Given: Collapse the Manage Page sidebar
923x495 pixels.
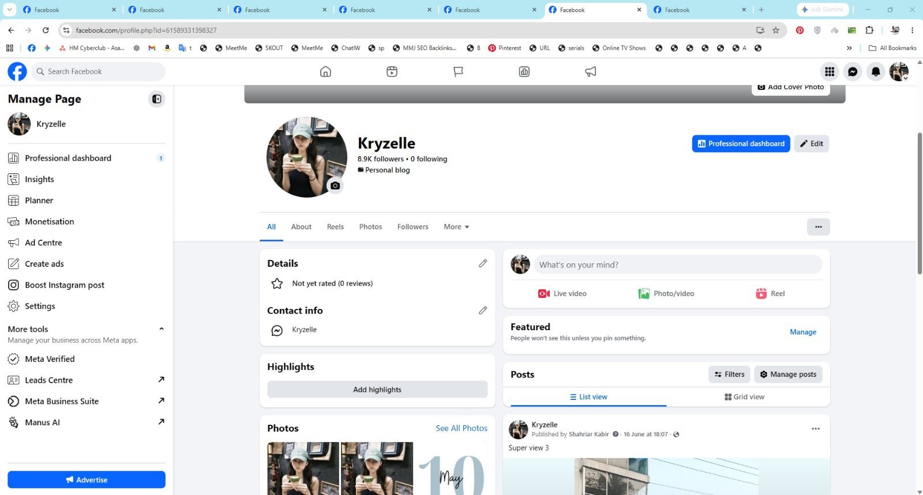Looking at the screenshot, I should [x=156, y=99].
